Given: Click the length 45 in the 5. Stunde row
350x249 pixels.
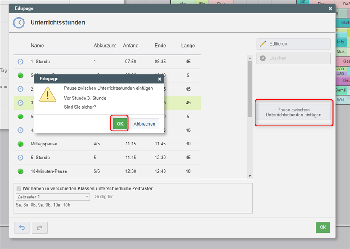Looking at the screenshot, I should 188,158.
